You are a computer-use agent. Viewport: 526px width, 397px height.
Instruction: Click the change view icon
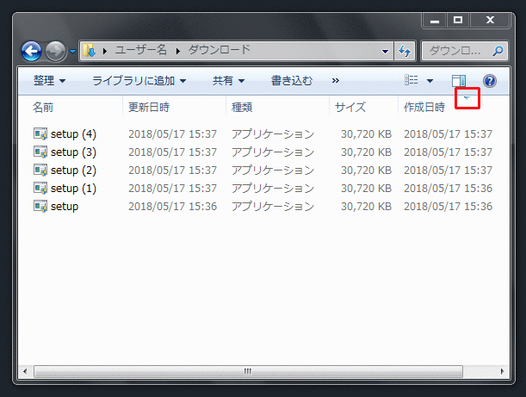tap(412, 81)
